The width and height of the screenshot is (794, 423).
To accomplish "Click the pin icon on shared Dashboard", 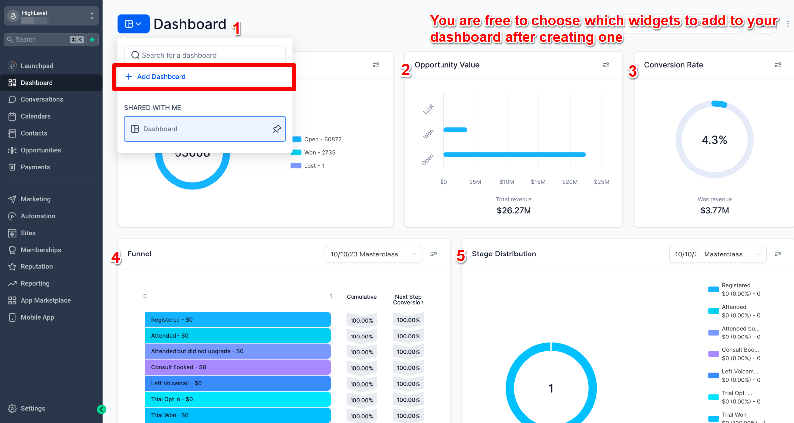I will pos(277,129).
